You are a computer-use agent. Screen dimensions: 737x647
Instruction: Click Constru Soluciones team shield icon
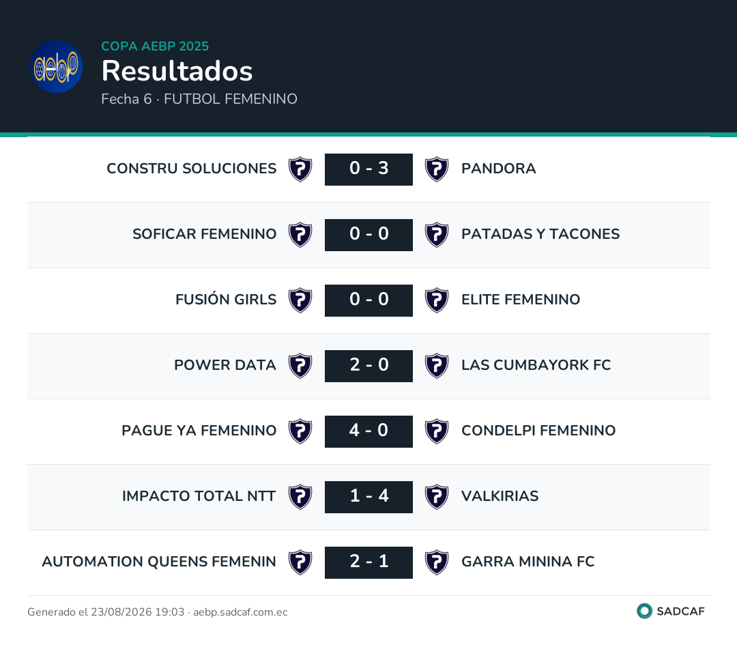[x=300, y=169]
